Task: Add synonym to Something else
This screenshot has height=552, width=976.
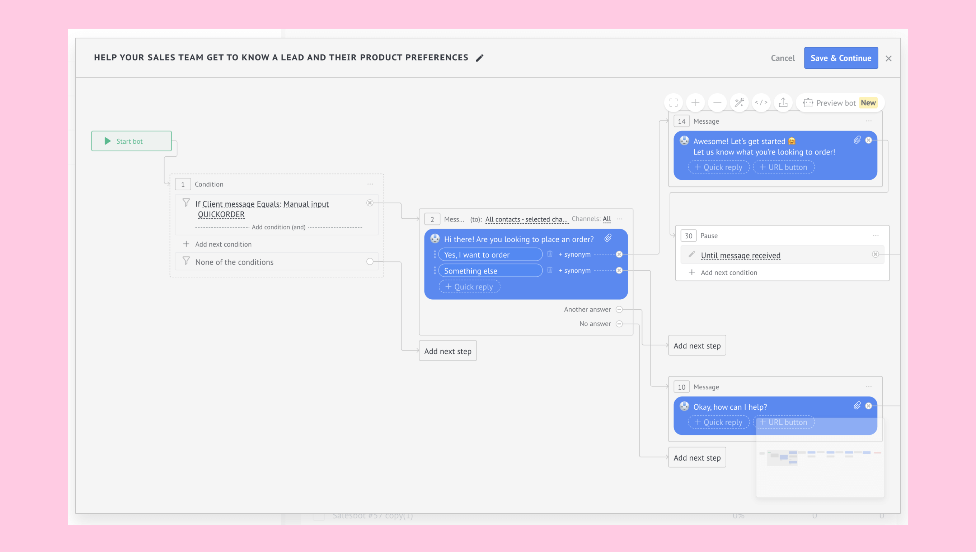Action: (574, 270)
